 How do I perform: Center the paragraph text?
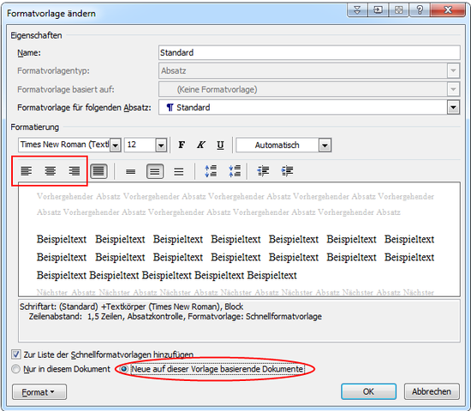coord(51,171)
